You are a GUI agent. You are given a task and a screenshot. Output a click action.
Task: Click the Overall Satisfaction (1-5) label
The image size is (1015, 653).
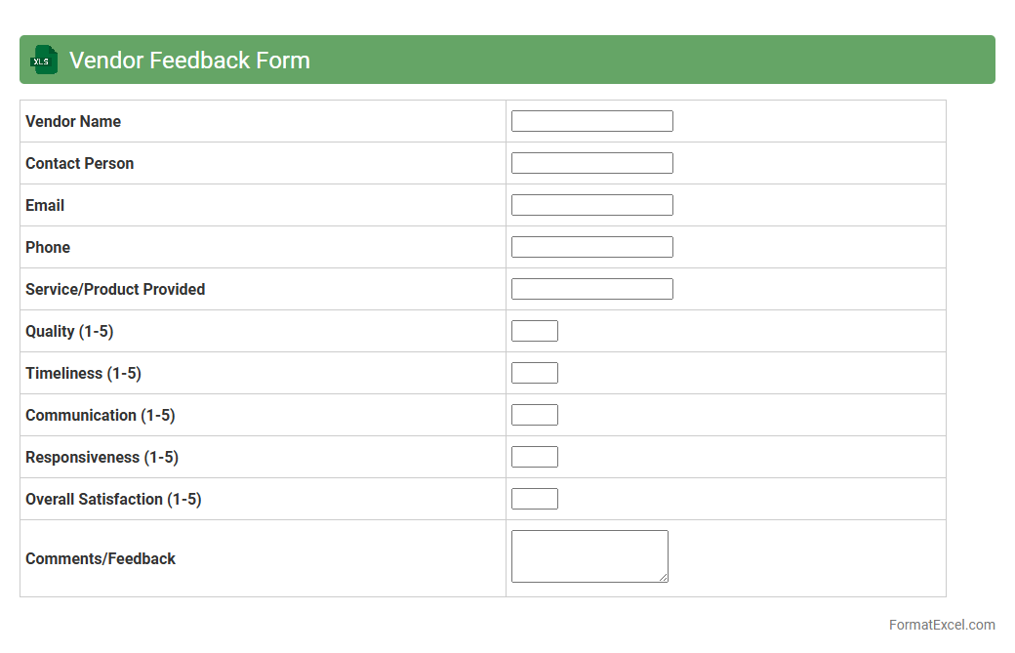(113, 499)
